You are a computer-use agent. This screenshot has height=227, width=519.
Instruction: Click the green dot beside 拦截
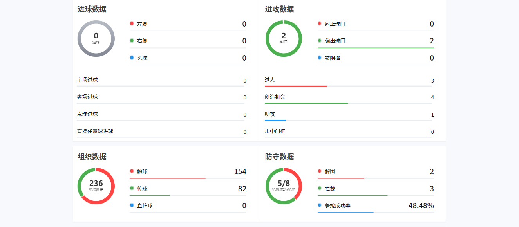coord(320,188)
